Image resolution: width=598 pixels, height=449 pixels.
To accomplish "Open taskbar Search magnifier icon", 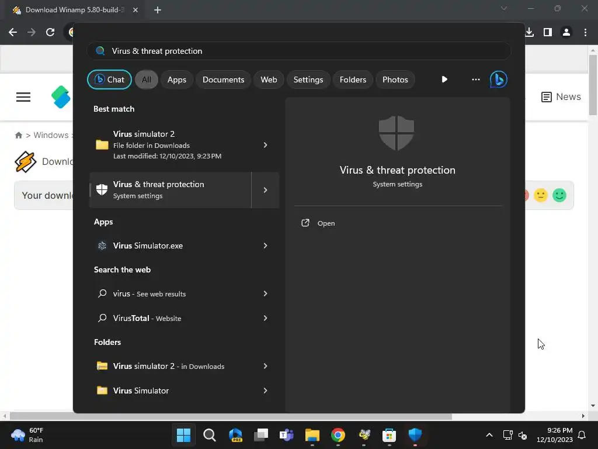I will pyautogui.click(x=210, y=434).
